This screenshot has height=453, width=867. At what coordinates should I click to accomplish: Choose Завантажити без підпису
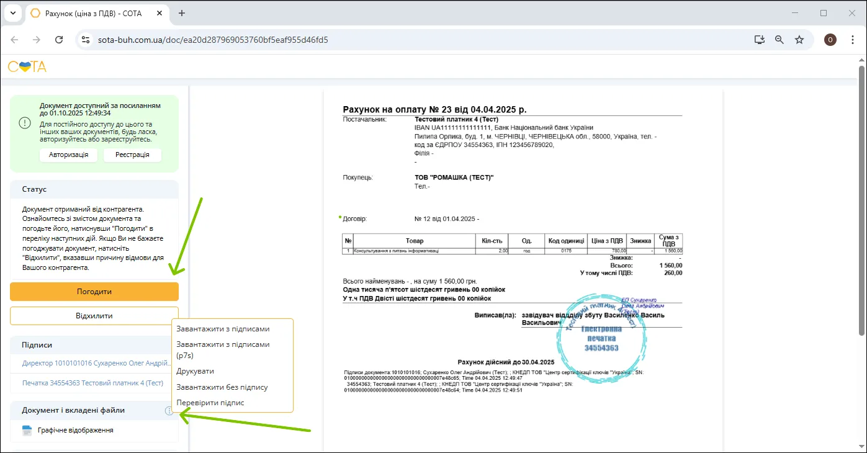pos(222,387)
